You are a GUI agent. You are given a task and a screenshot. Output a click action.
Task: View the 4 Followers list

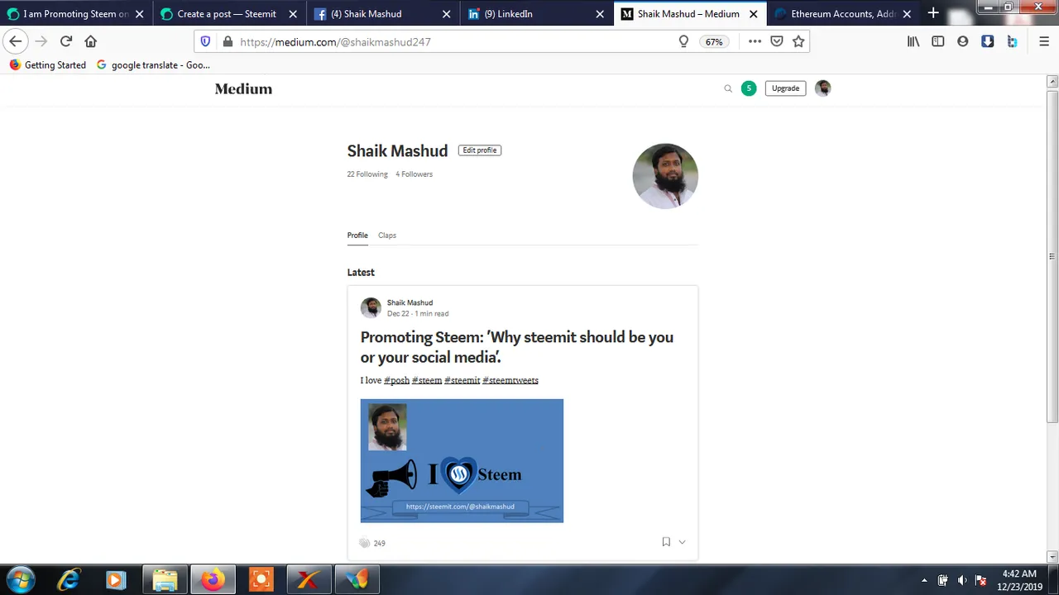point(414,174)
